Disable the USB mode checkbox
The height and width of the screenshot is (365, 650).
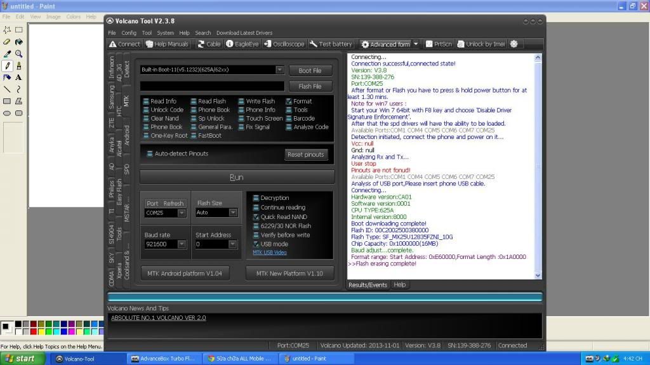(256, 244)
